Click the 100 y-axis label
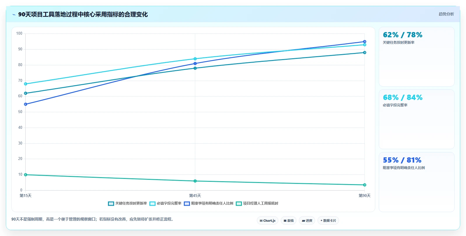466x236 pixels. [x=19, y=34]
